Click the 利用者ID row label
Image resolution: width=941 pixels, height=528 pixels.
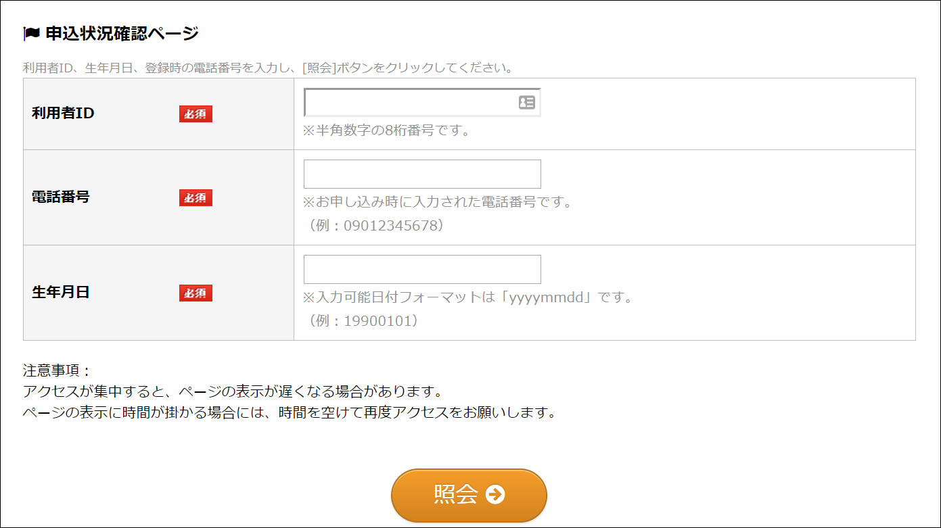click(x=63, y=114)
